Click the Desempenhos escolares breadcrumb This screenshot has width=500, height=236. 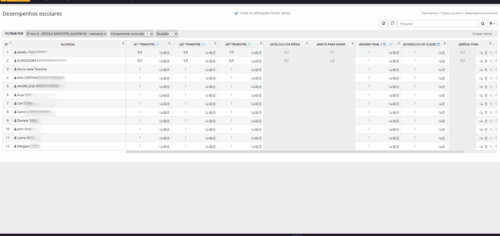click(x=481, y=13)
